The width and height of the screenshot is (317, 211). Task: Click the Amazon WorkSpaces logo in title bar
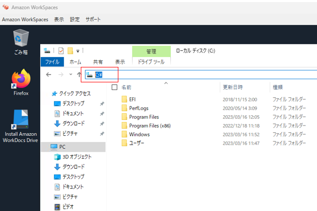[6, 7]
